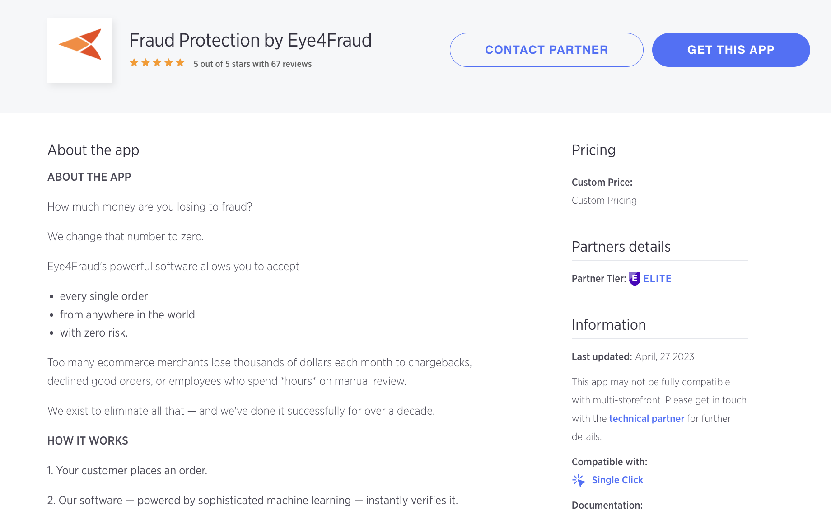This screenshot has height=515, width=831.
Task: Click the third rating star
Action: coord(157,63)
